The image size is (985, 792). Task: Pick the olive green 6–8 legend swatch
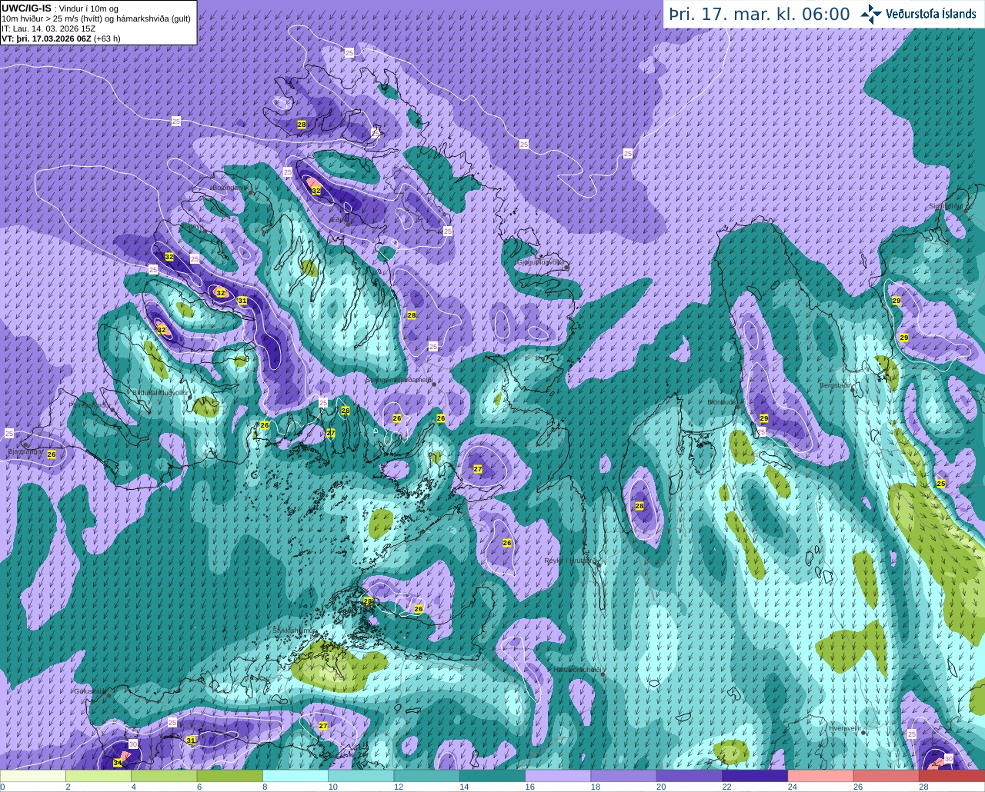229,777
